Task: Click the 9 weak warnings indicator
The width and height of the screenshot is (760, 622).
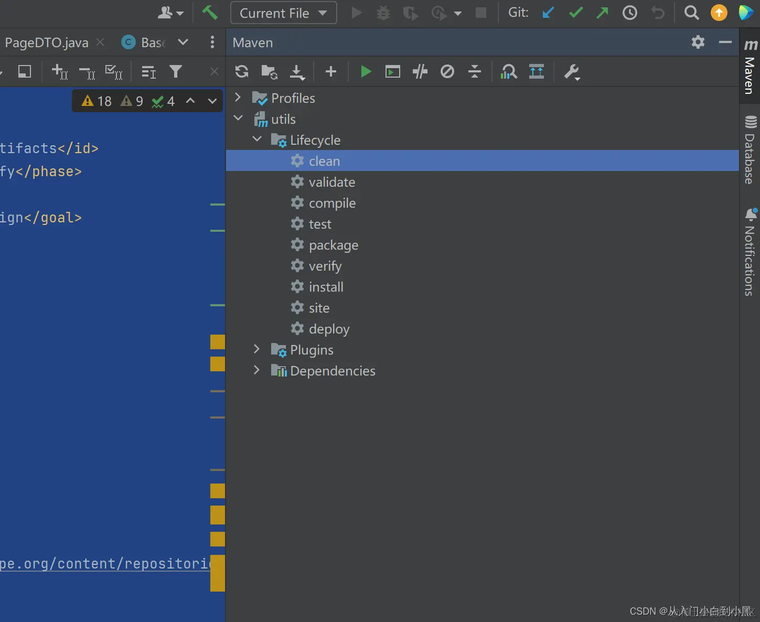Action: [132, 101]
